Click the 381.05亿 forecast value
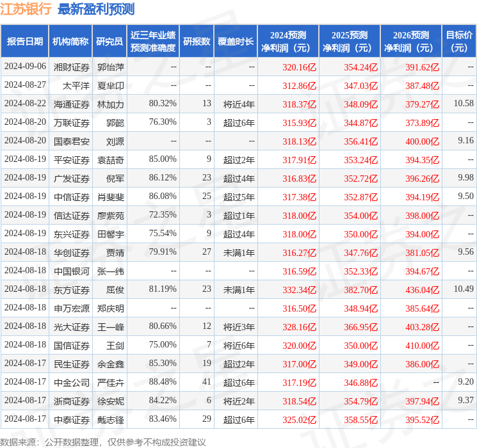The image size is (477, 448). point(422,253)
